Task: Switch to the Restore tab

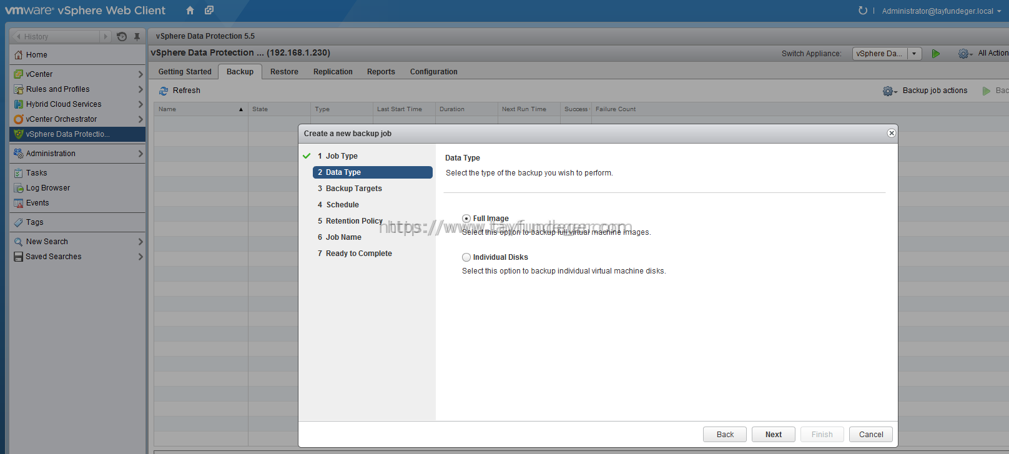Action: point(284,72)
